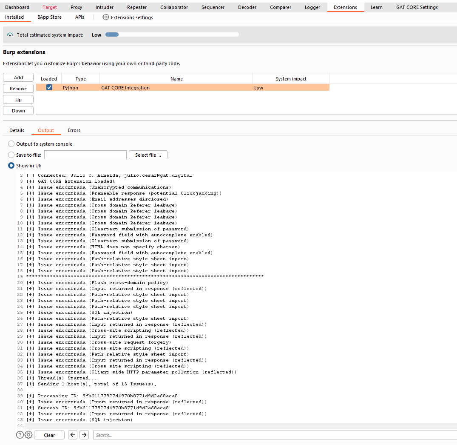Image resolution: width=457 pixels, height=445 pixels.
Task: Click the Up button
Action: [x=18, y=100]
